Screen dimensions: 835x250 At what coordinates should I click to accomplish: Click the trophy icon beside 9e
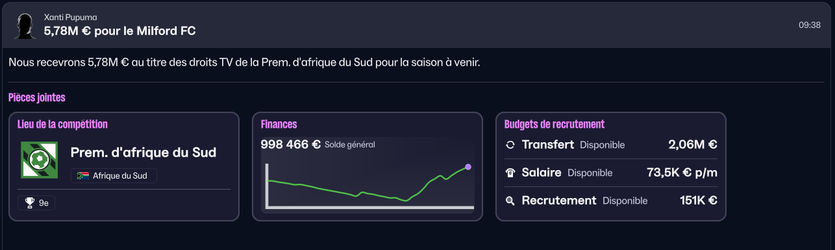29,203
